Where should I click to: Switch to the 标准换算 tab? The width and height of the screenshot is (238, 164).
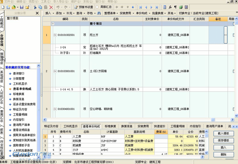(x=110, y=126)
